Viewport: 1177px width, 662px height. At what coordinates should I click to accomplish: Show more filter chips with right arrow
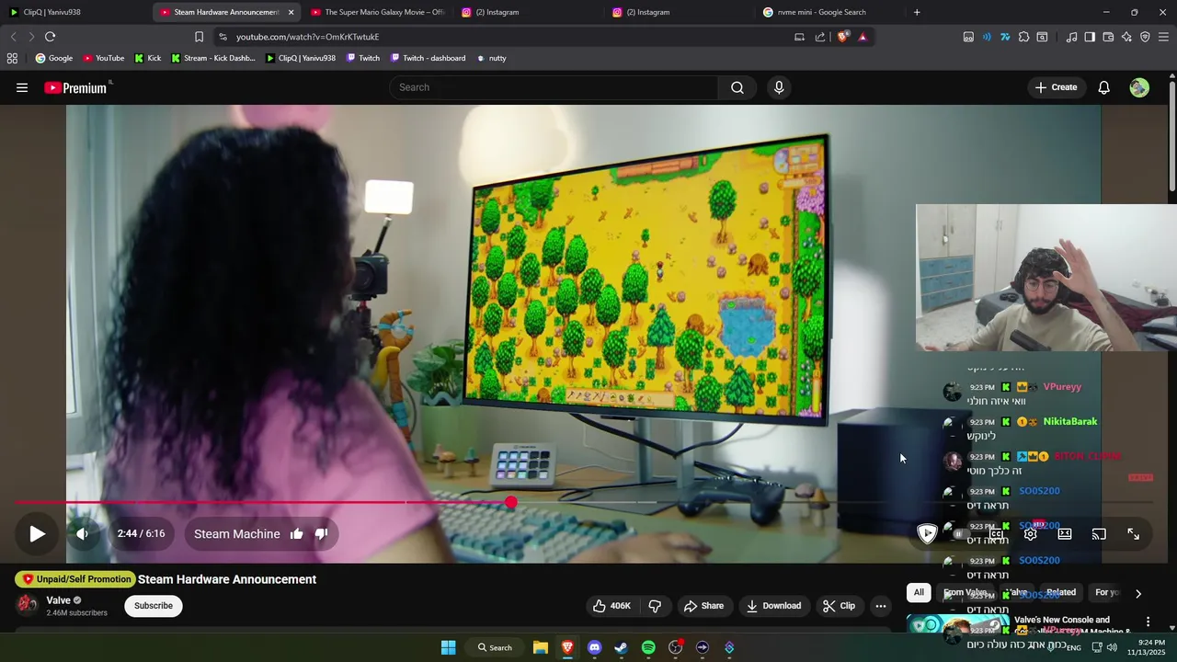point(1138,593)
